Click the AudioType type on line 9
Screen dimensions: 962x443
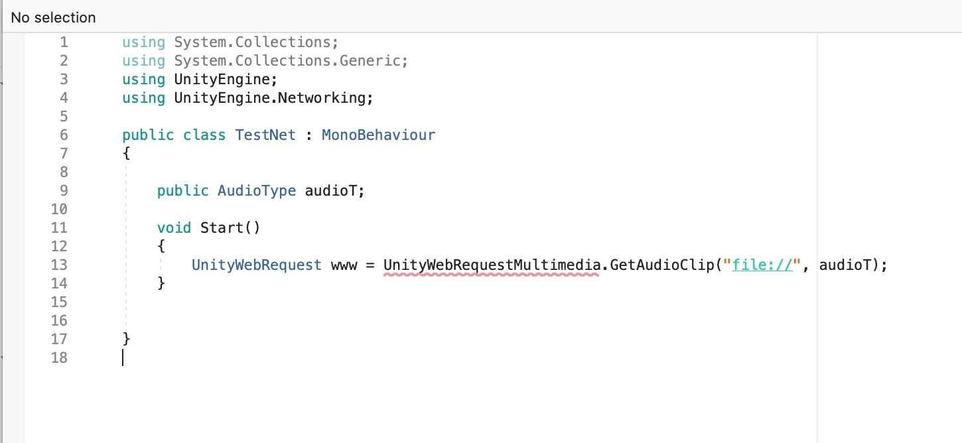(x=257, y=191)
